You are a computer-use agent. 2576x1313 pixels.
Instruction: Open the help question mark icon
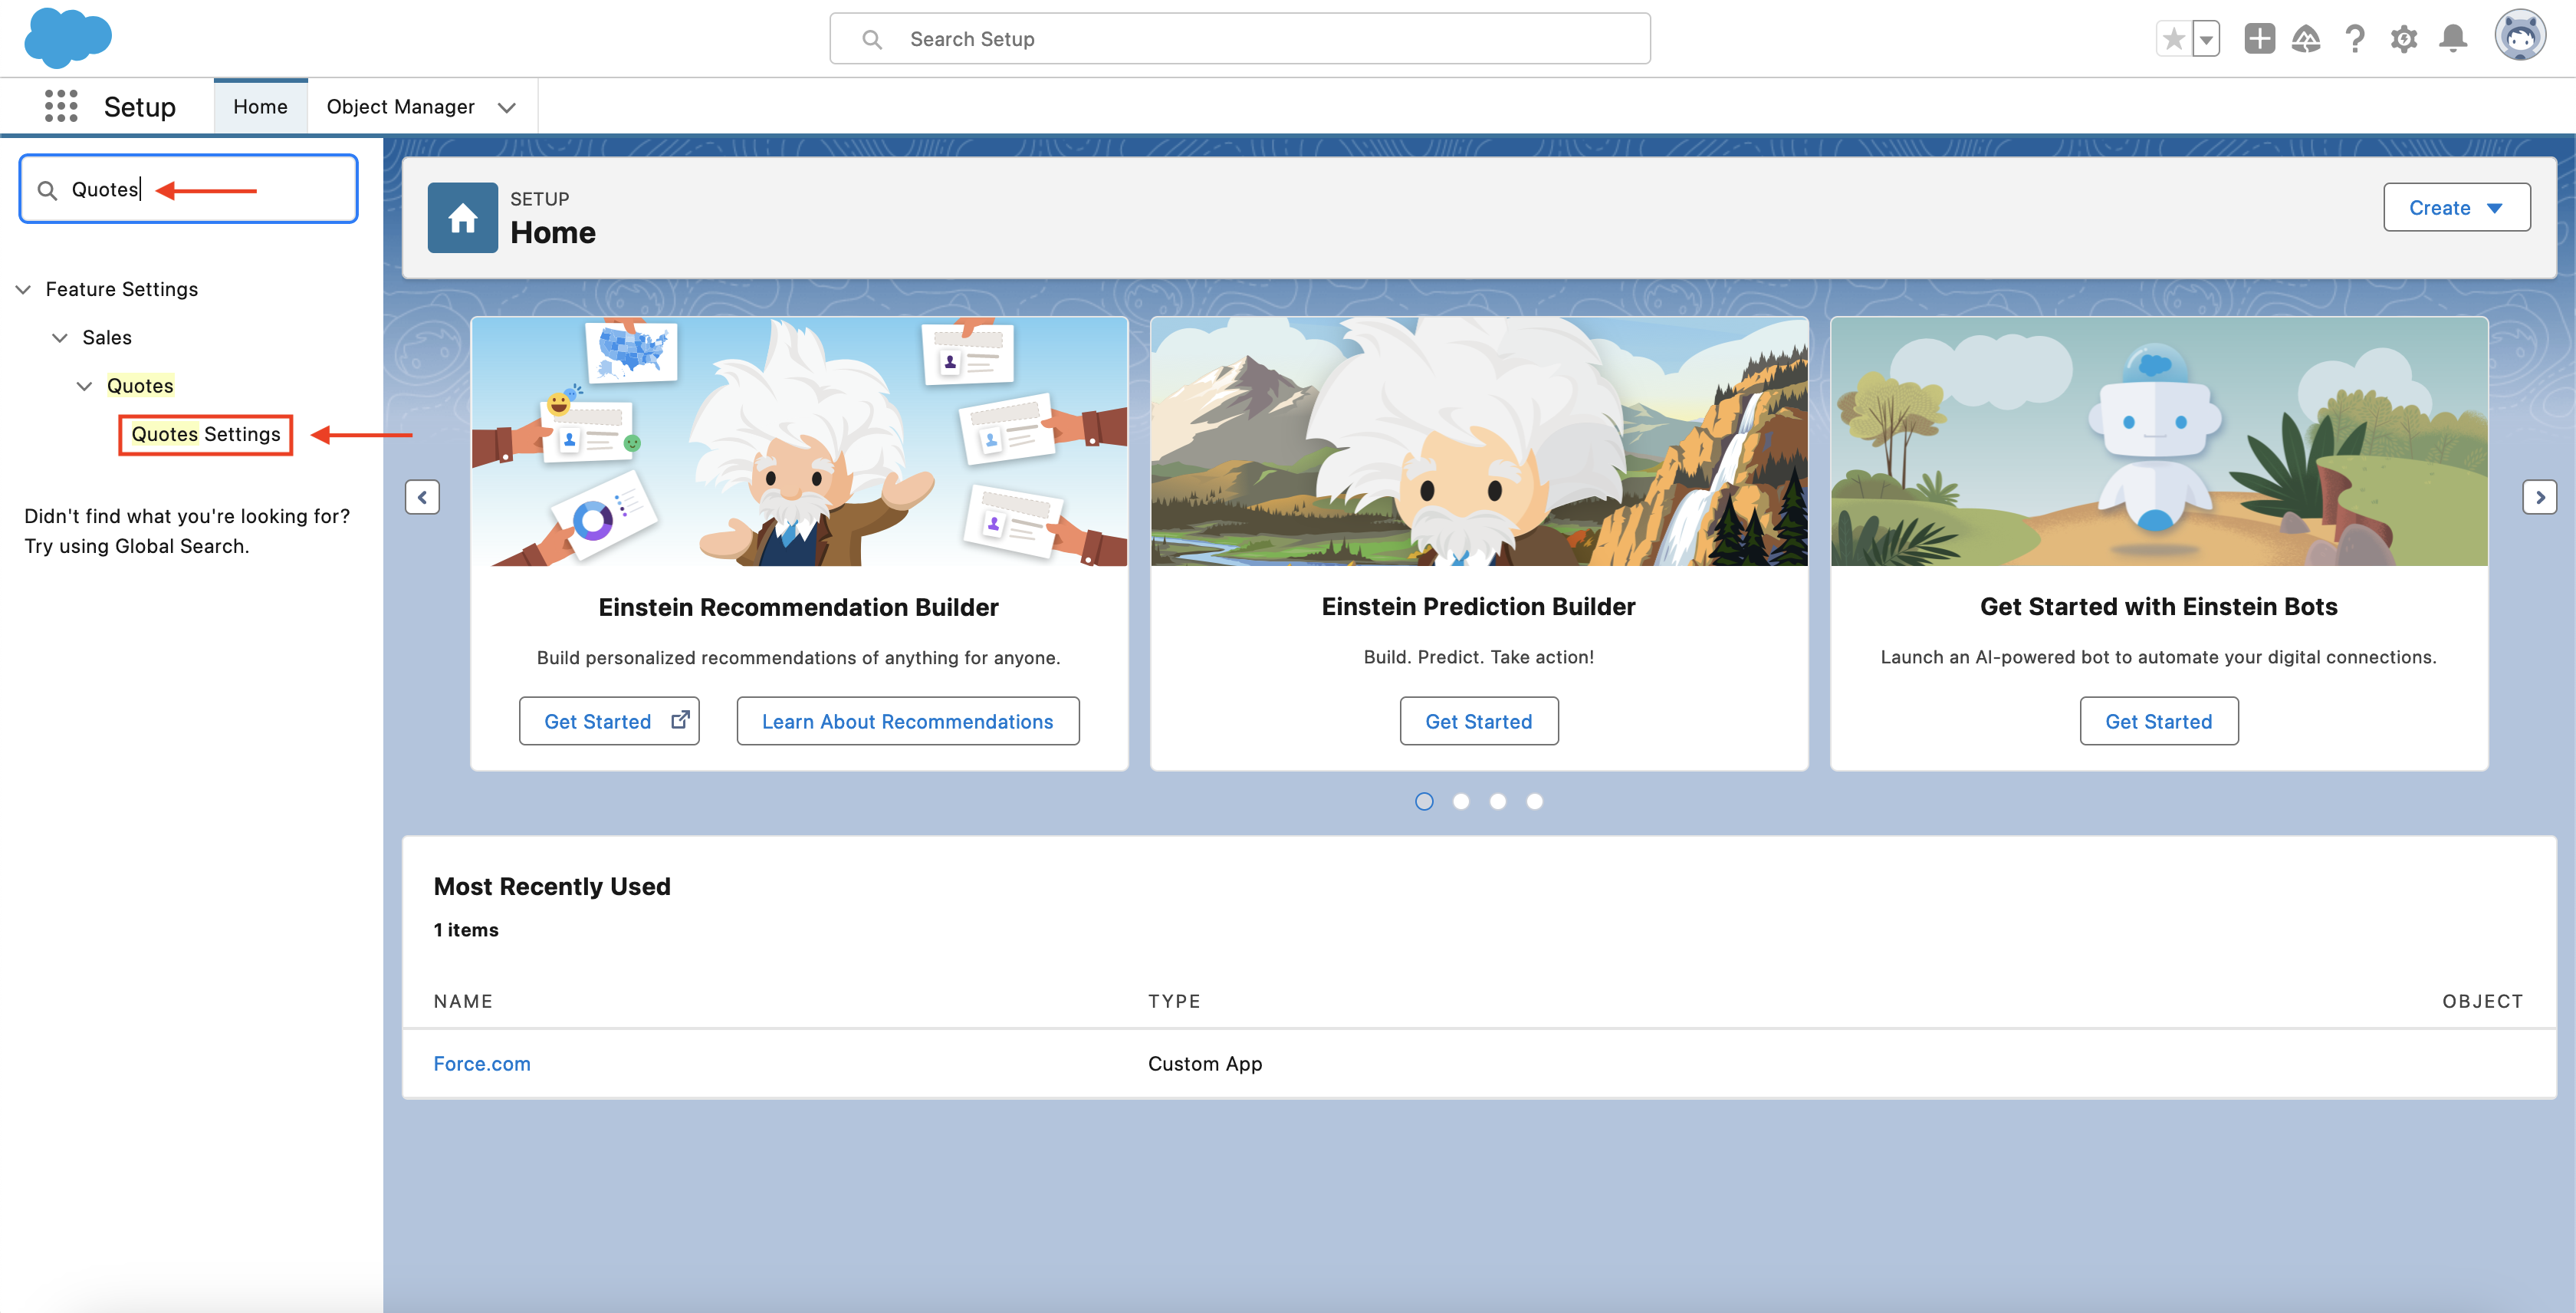tap(2355, 39)
